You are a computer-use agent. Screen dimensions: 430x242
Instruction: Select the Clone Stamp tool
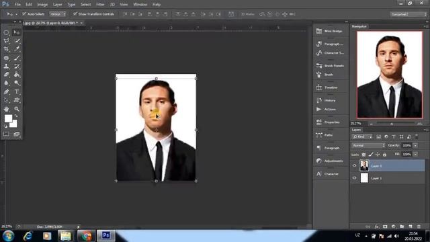coord(6,67)
